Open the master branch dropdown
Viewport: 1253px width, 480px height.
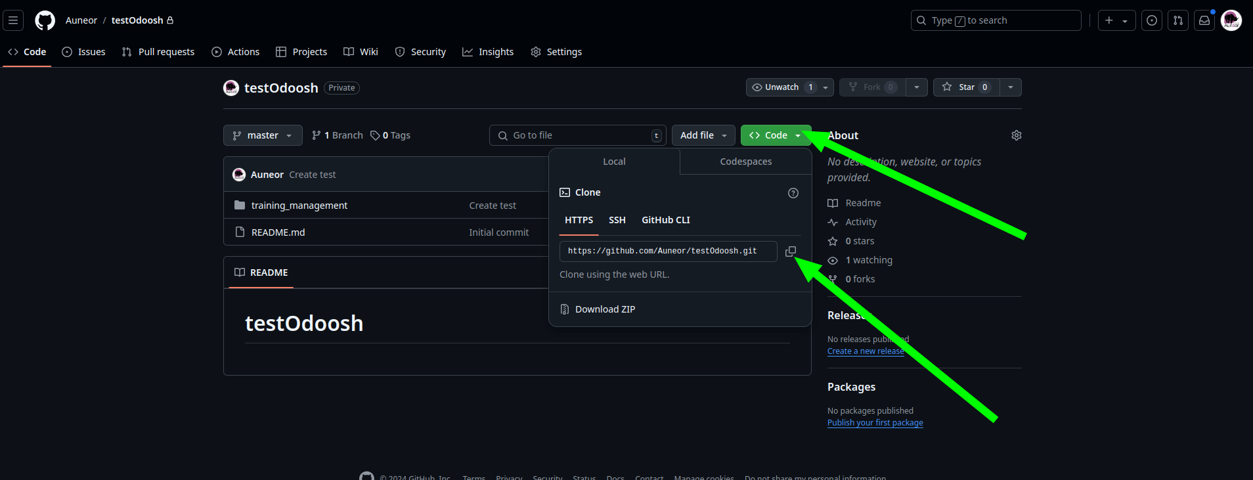point(263,135)
